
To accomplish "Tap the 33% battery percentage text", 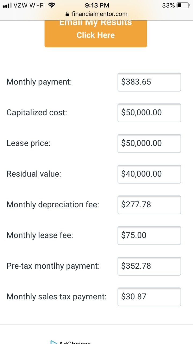I will point(169,5).
